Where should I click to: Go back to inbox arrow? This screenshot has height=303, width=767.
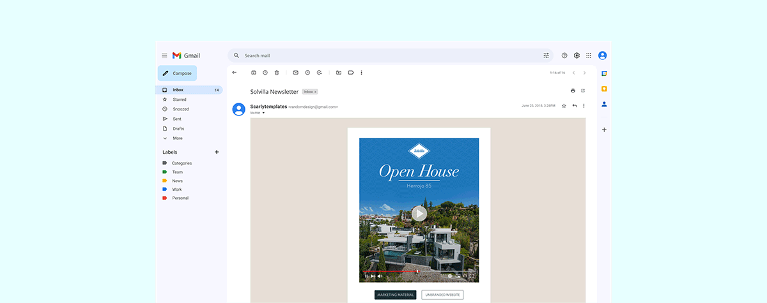(x=234, y=73)
